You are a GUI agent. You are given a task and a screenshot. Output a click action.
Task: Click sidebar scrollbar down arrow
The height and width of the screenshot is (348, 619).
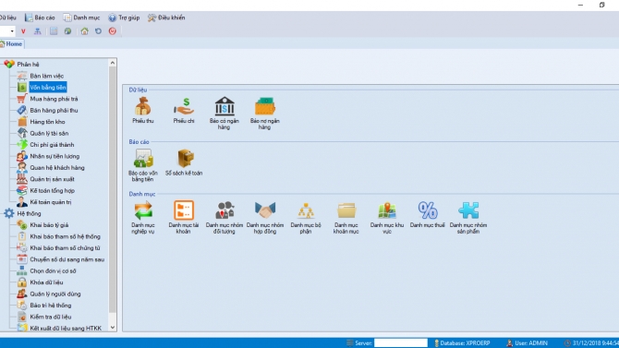113,327
